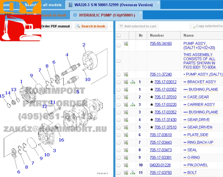The width and height of the screenshot is (223, 177).
Task: Check the box for 705-11-37240 row
Action: (x=118, y=74)
